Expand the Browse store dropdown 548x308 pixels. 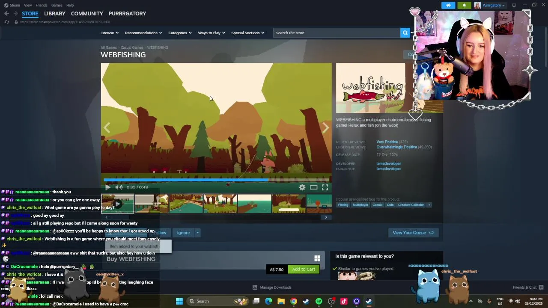(110, 33)
